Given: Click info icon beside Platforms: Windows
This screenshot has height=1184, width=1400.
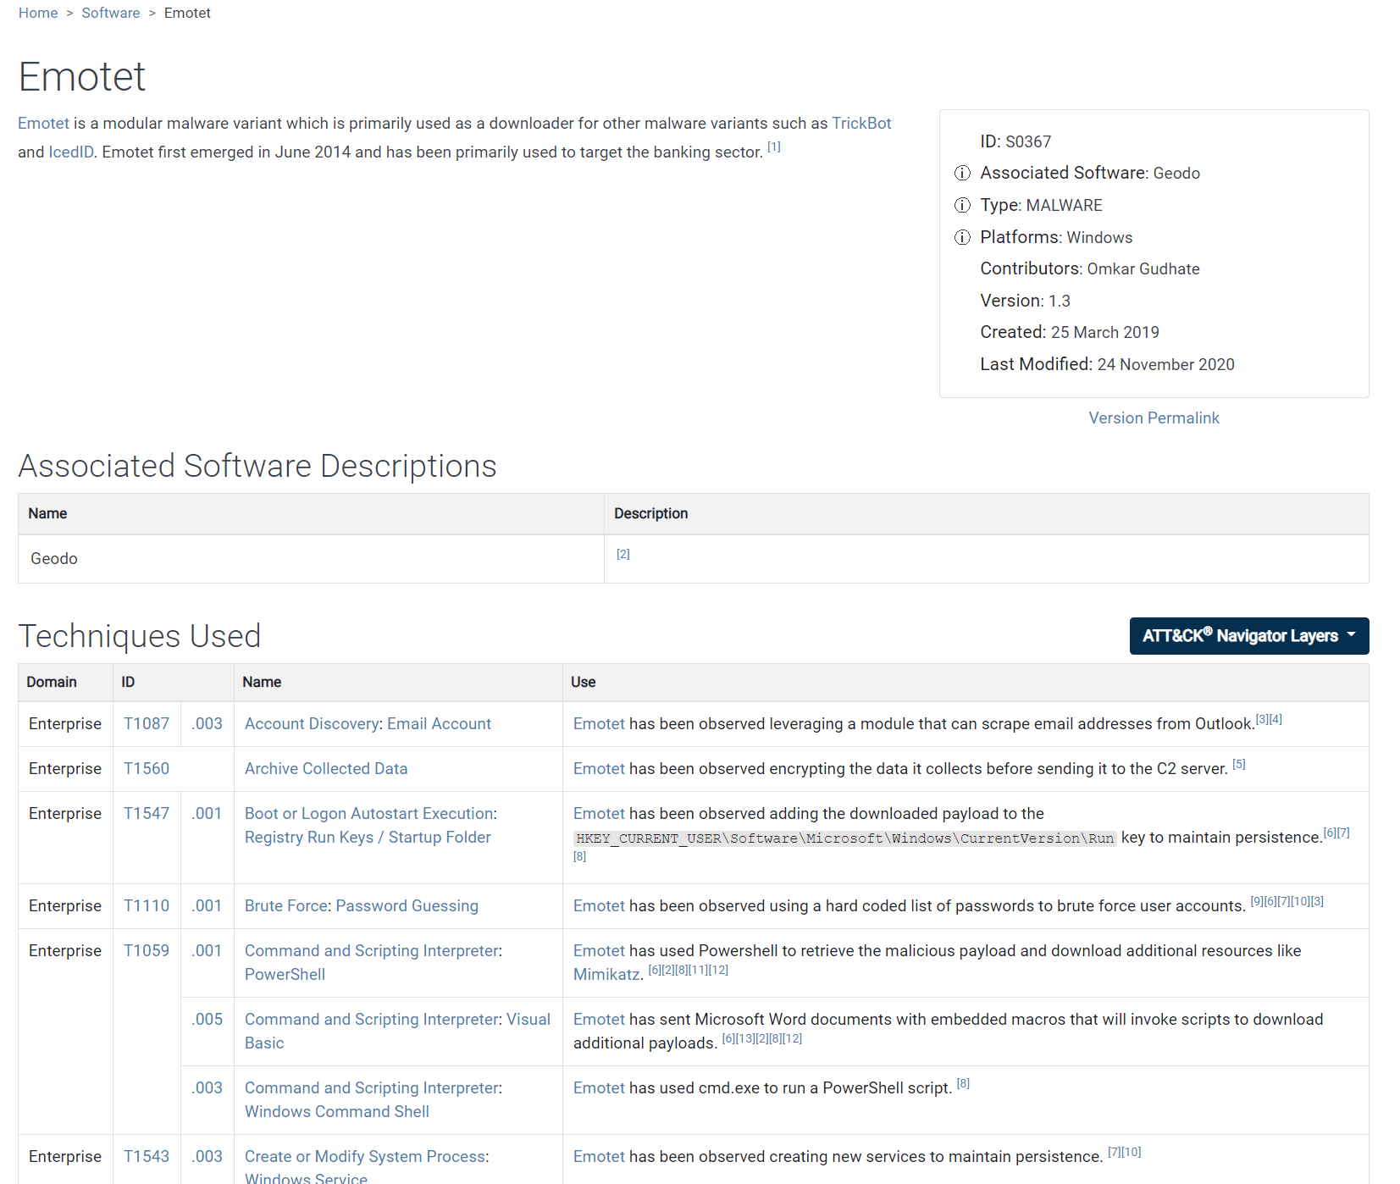Looking at the screenshot, I should click(x=962, y=238).
